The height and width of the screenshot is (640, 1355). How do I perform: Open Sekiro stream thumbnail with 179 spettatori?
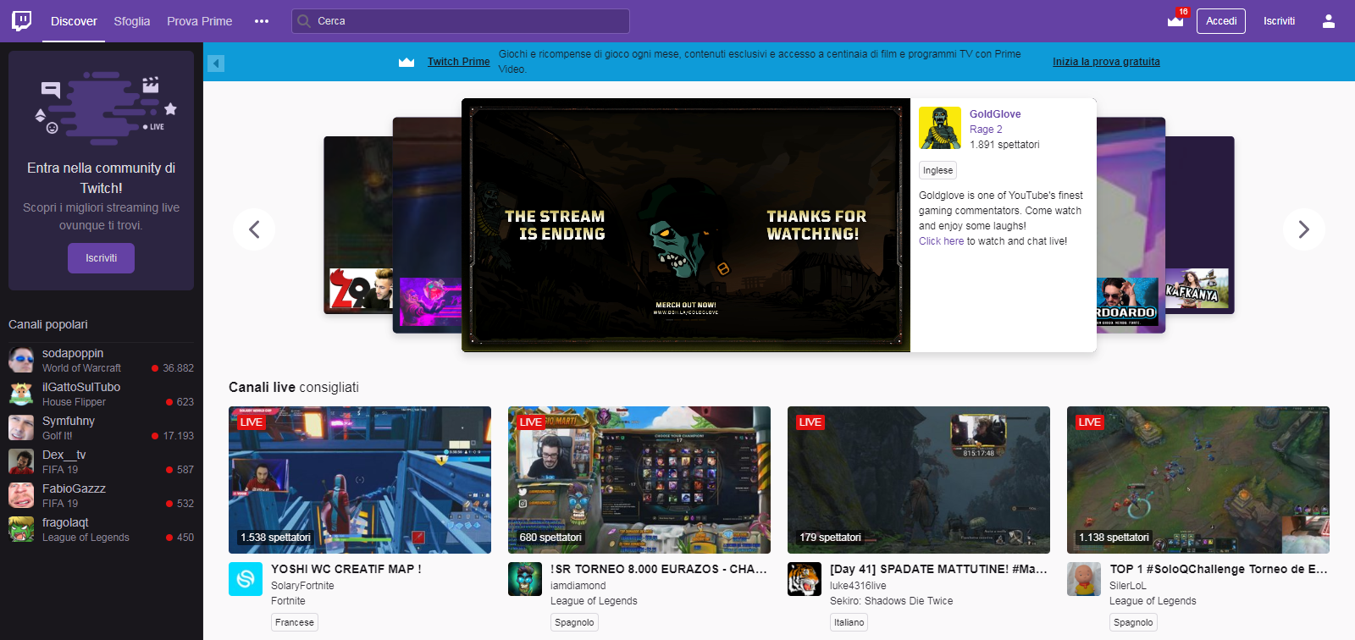[919, 480]
